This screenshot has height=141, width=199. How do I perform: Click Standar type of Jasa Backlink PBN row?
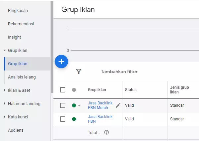point(177,119)
